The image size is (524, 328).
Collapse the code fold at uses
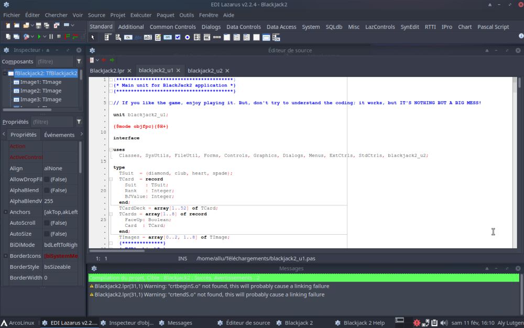(111, 150)
